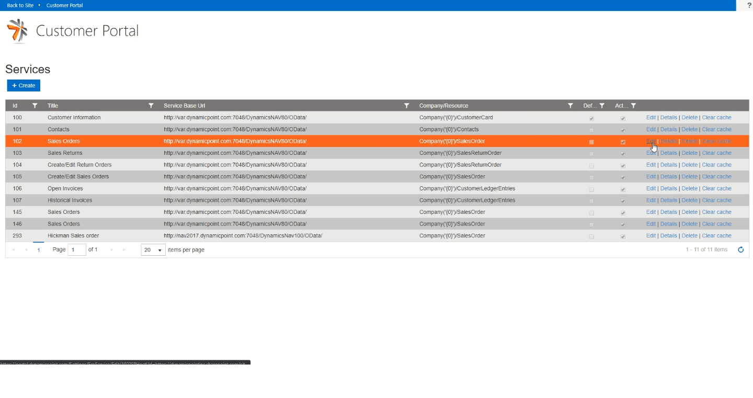Toggle Default checkbox for Customer Information
Image resolution: width=753 pixels, height=398 pixels.
pos(591,118)
